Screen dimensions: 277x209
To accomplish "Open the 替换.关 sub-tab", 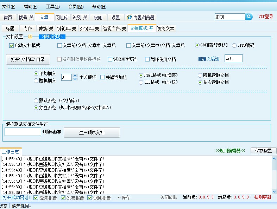I will click(46, 28).
